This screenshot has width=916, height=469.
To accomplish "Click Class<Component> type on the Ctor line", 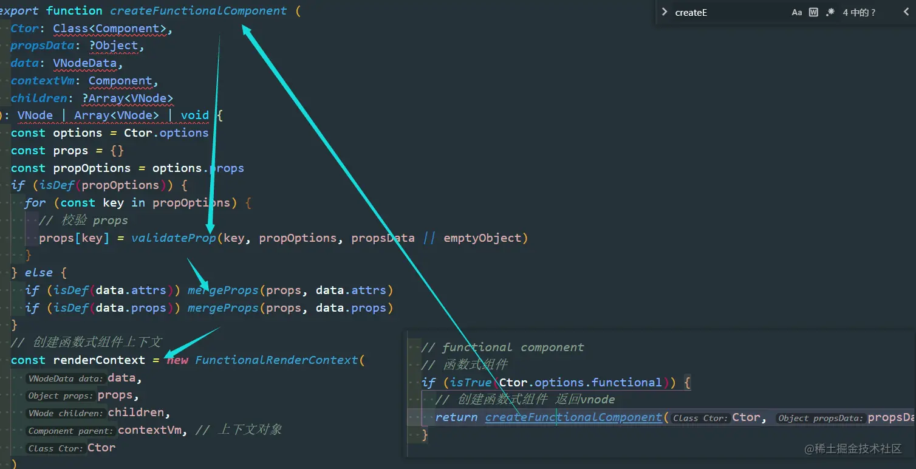I will point(109,28).
